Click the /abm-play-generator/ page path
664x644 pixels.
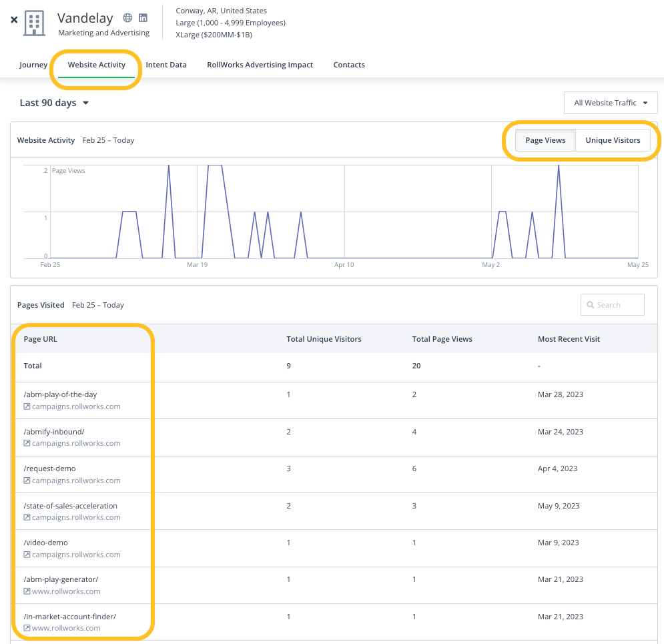61,580
